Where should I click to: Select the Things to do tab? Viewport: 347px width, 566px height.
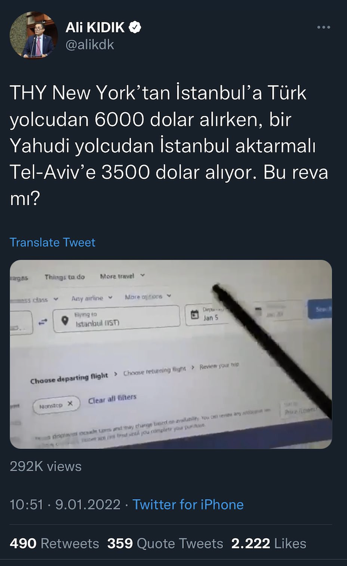pos(65,277)
